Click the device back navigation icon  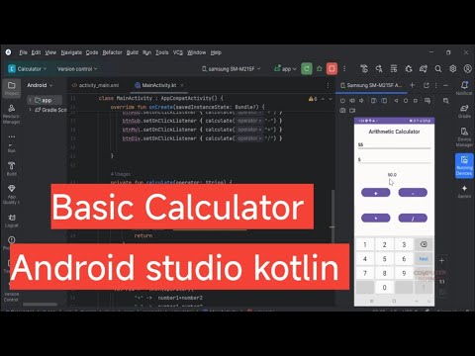tap(396, 101)
